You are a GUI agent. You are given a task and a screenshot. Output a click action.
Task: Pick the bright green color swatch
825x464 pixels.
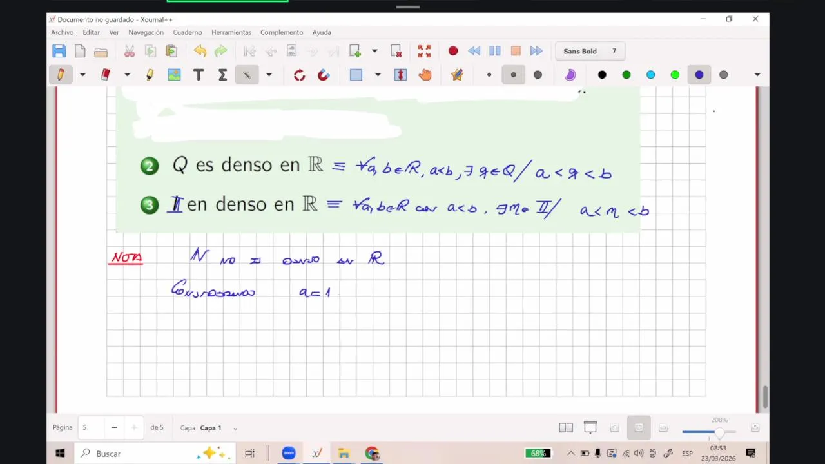(x=675, y=75)
